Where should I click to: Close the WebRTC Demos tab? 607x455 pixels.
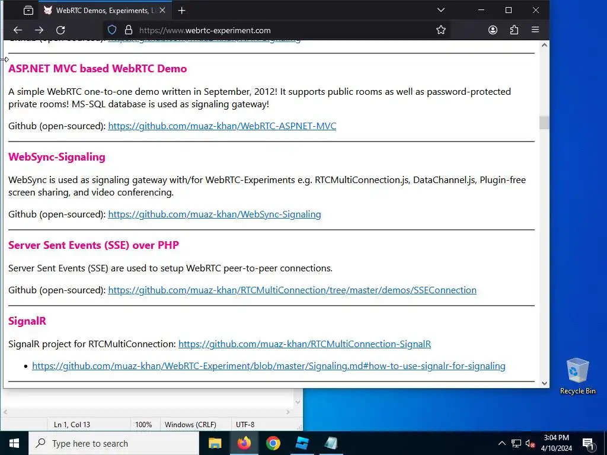click(x=162, y=11)
